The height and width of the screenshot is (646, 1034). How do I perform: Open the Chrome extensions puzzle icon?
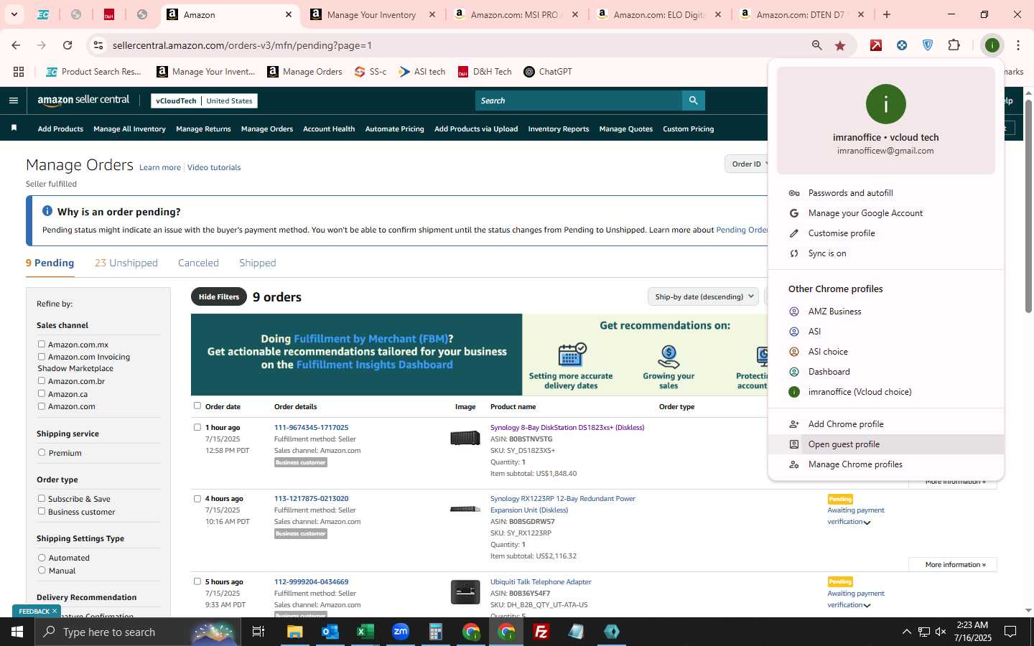pyautogui.click(x=954, y=45)
